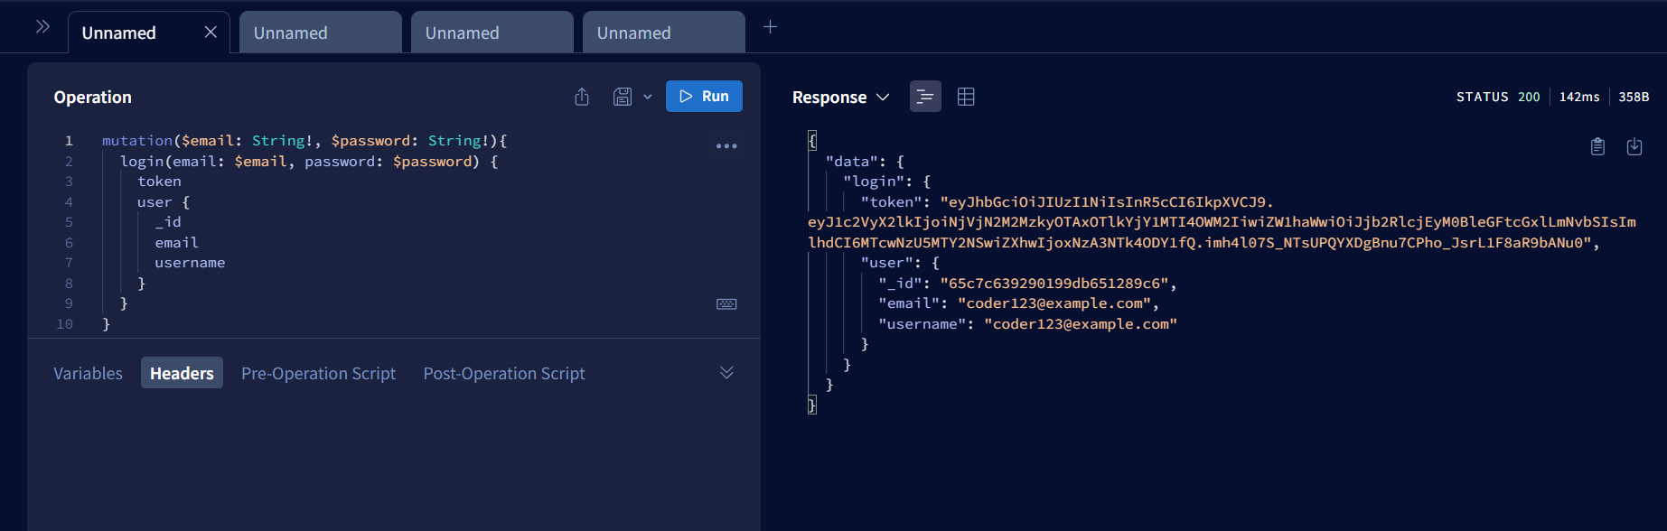1667x531 pixels.
Task: Click the STATUS 200 indicator
Action: coord(1498,97)
